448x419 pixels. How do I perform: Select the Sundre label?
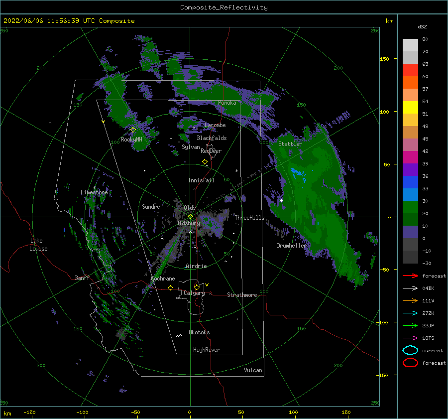(151, 206)
